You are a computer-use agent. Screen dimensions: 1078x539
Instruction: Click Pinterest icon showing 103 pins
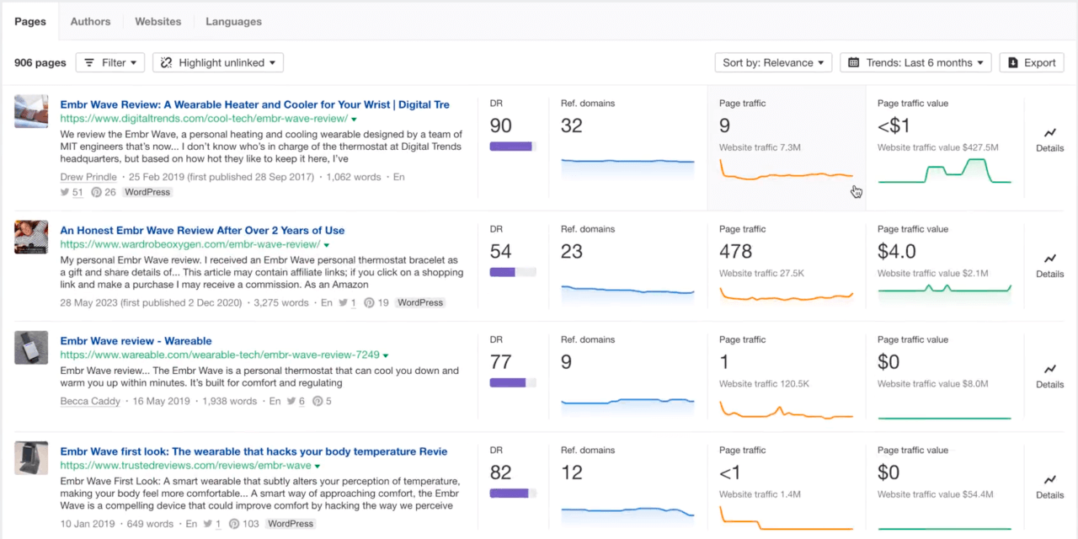232,524
